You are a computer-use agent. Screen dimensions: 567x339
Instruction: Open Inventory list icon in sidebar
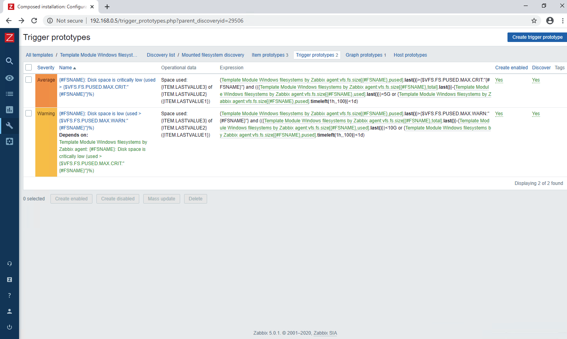pyautogui.click(x=10, y=94)
